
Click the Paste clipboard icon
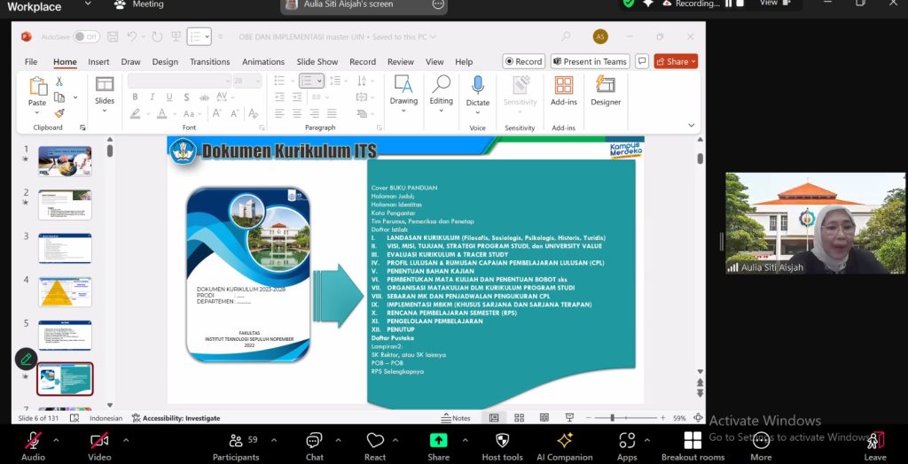pyautogui.click(x=37, y=86)
